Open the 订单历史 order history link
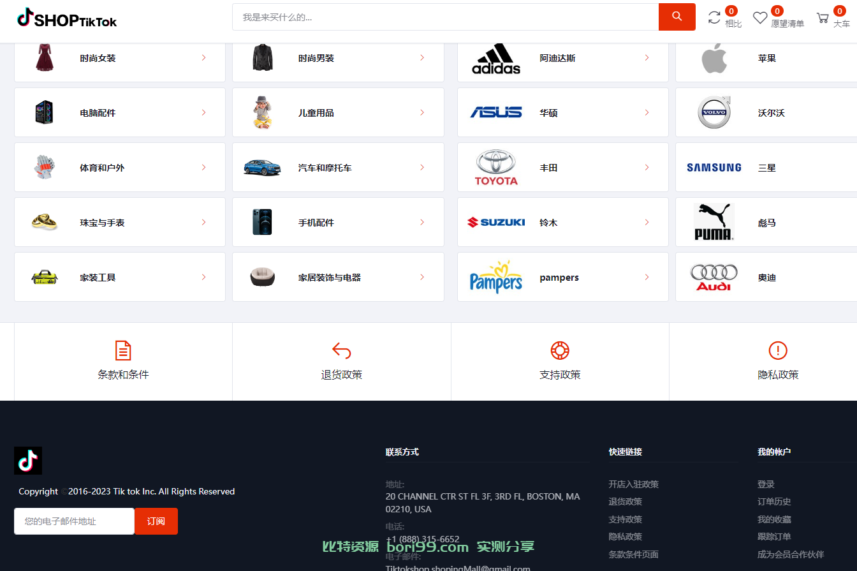Viewport: 857px width, 571px height. pyautogui.click(x=774, y=501)
